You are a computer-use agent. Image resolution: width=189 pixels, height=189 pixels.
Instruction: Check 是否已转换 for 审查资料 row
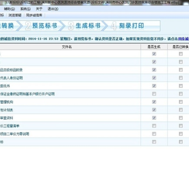coord(181,118)
